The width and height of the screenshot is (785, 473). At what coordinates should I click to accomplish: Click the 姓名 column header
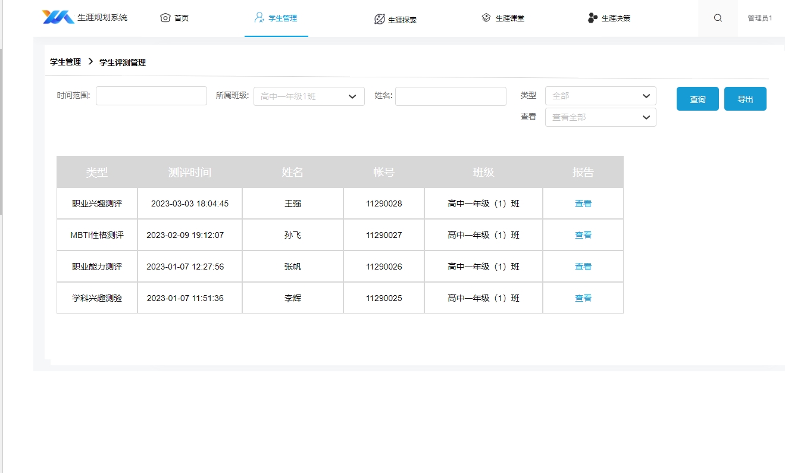[293, 172]
